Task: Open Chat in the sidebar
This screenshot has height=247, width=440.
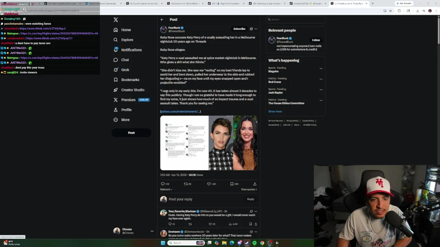Action: click(121, 60)
